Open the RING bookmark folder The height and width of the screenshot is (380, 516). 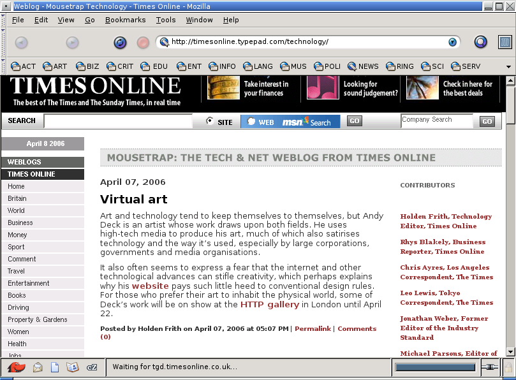coord(400,66)
